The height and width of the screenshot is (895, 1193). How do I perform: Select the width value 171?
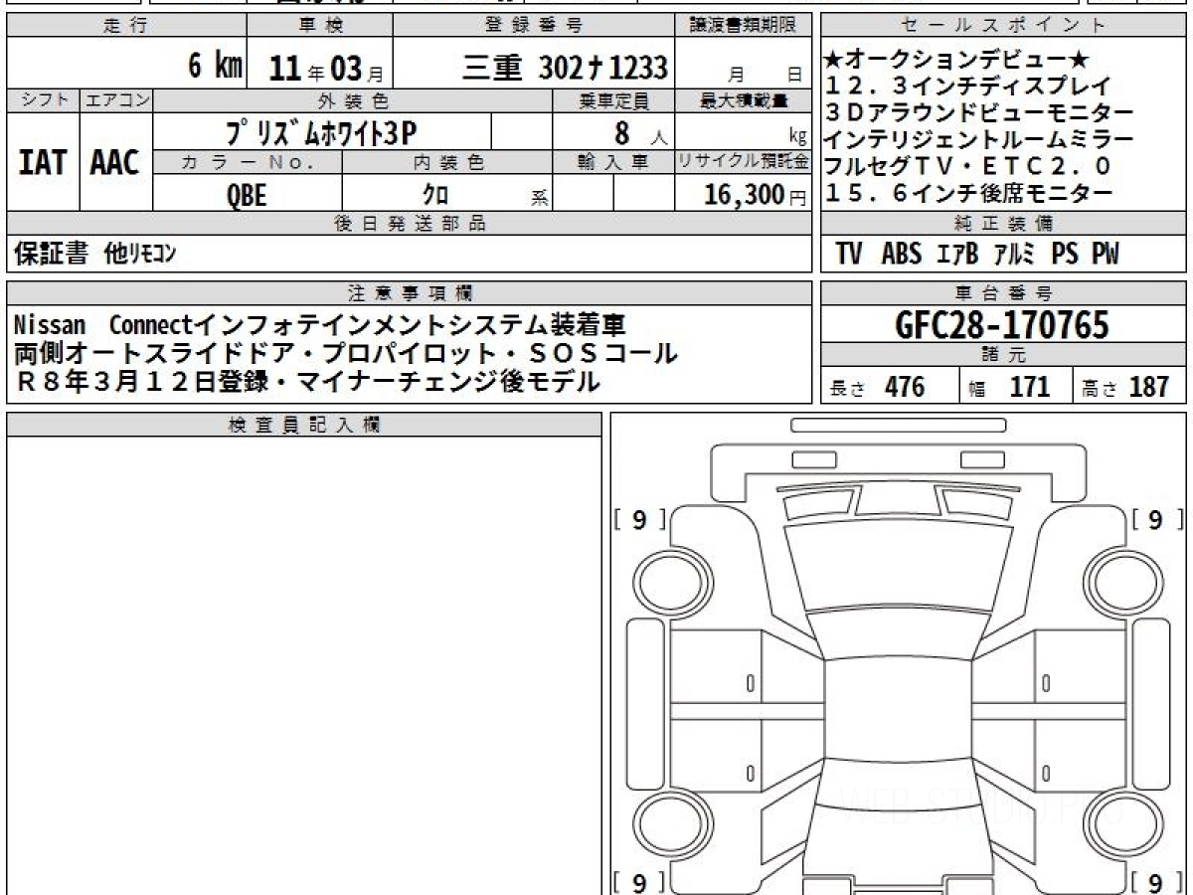(x=1030, y=387)
